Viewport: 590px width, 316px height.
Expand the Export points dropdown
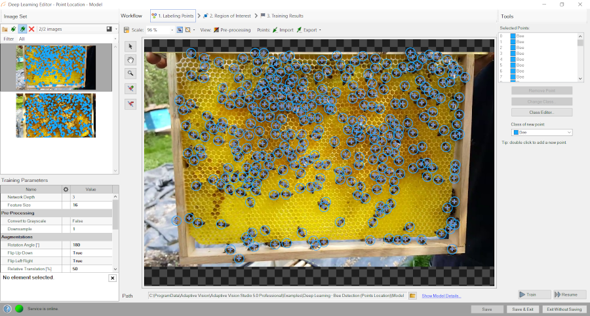click(x=319, y=30)
